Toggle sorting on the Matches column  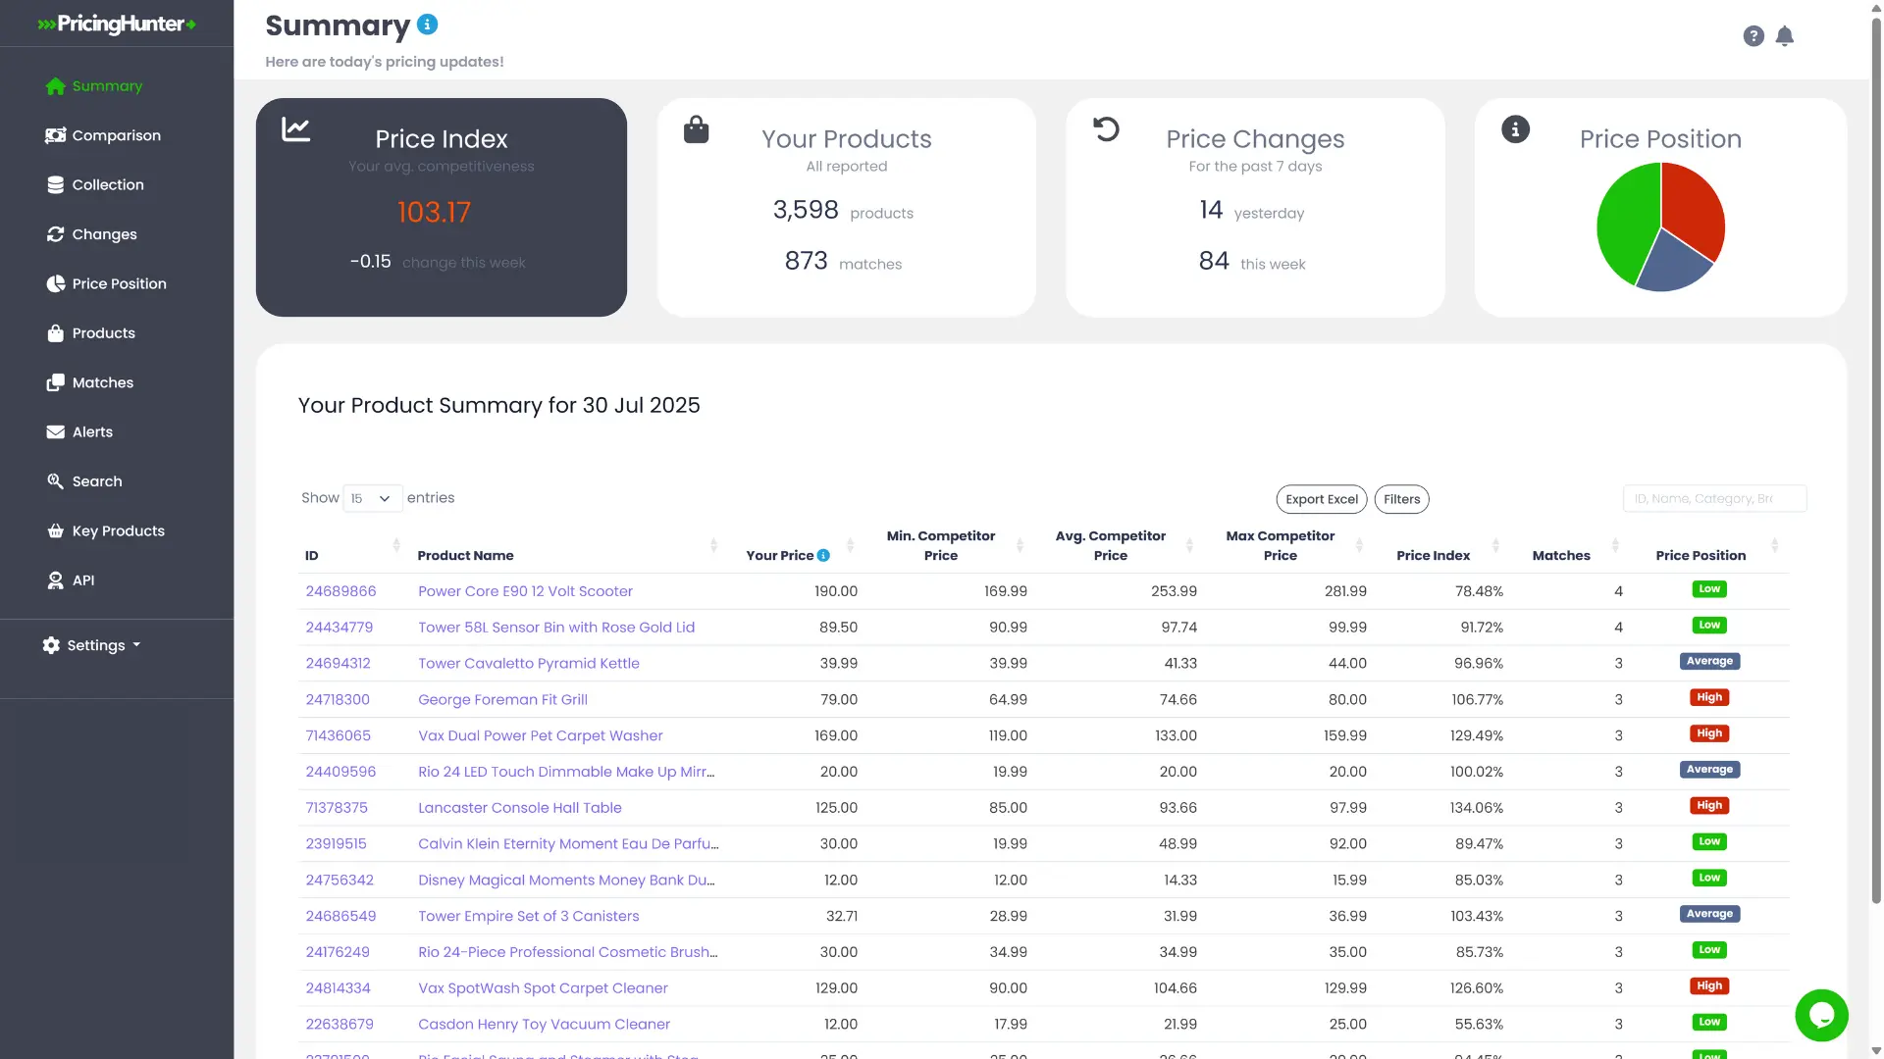1615,545
